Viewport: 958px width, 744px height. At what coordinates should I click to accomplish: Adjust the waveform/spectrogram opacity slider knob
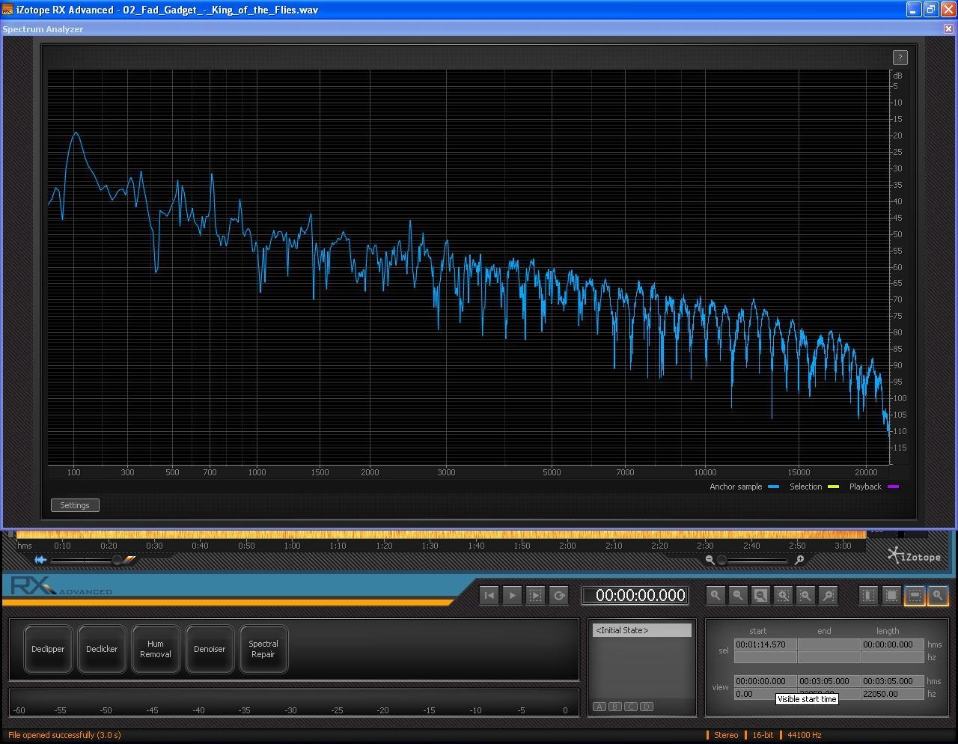click(x=117, y=560)
